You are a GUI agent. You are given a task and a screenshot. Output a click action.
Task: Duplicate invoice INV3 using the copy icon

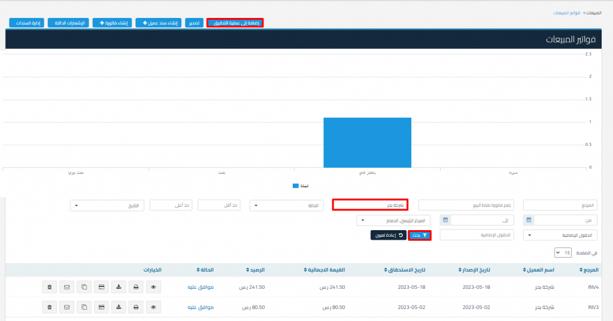[x=84, y=307]
